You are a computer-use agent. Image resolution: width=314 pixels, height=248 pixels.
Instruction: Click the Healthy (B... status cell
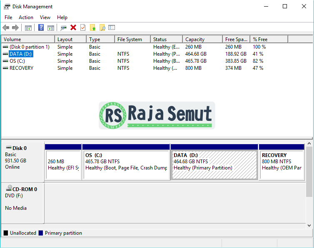click(167, 61)
